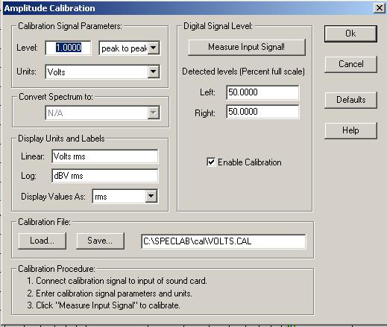Screen dimensions: 387x327
Task: Click the disabled Convert Spectrum to N/A dropdown
Action: [x=102, y=113]
